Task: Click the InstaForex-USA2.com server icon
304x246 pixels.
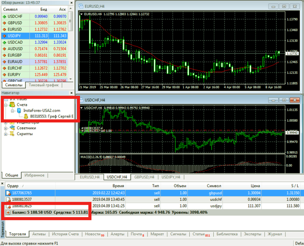Action: coord(19,110)
